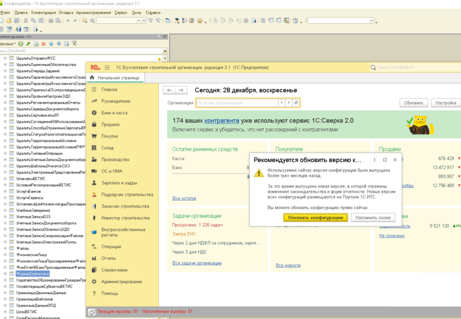Screen dimensions: 461x319
Task: Click the red delete X in configuration toolbar
Action: (43, 44)
